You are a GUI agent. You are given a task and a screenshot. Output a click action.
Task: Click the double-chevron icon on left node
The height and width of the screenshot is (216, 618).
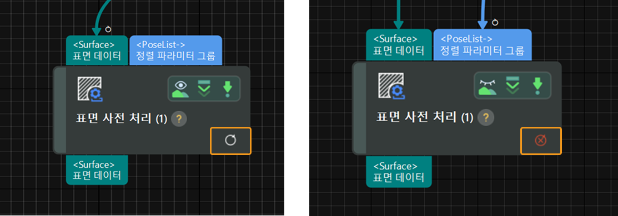(x=205, y=89)
